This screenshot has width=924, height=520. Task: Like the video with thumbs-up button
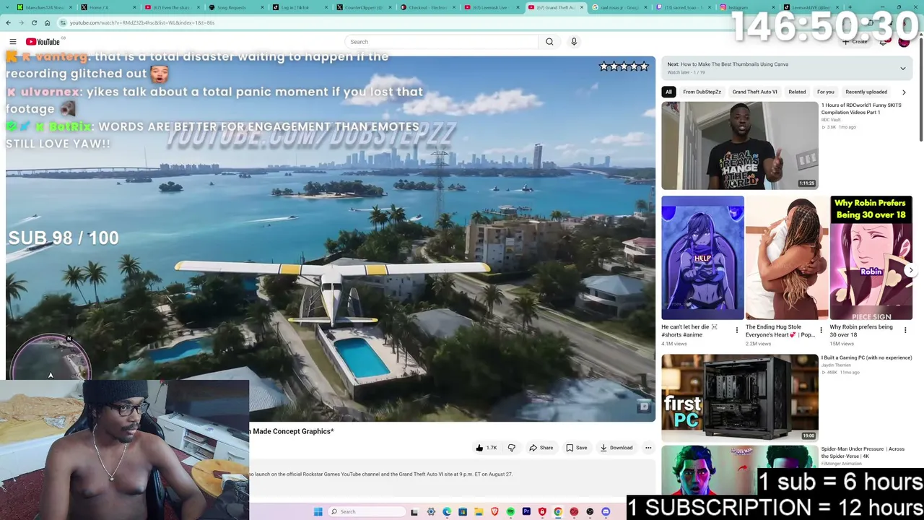point(486,448)
